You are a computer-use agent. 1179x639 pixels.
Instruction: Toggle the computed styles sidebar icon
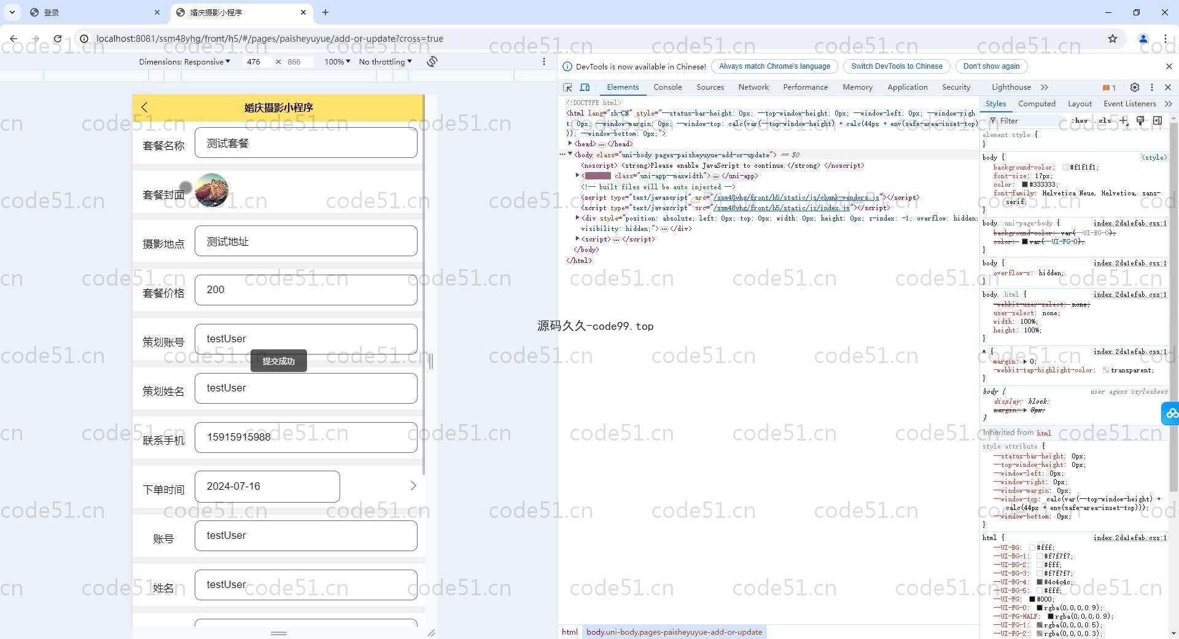(x=1158, y=120)
